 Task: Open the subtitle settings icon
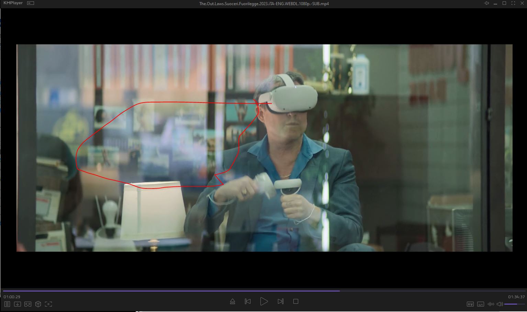(x=481, y=304)
